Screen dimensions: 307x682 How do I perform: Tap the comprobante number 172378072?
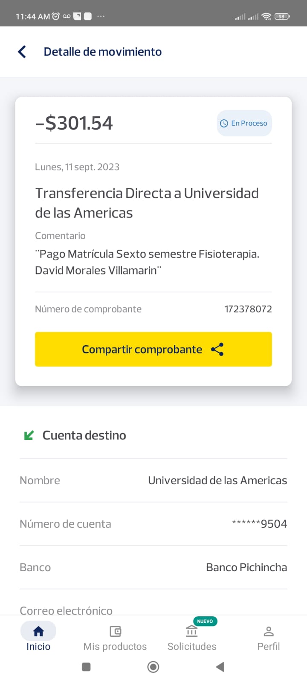(x=248, y=309)
